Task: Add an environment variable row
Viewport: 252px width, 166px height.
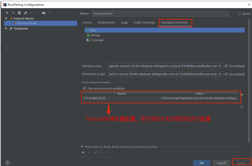Action: 242,95
